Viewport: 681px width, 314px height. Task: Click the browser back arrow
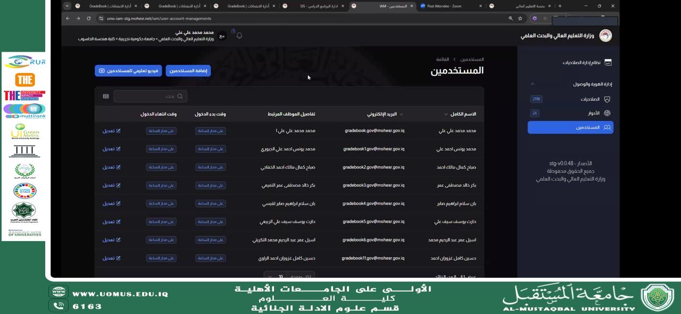68,19
